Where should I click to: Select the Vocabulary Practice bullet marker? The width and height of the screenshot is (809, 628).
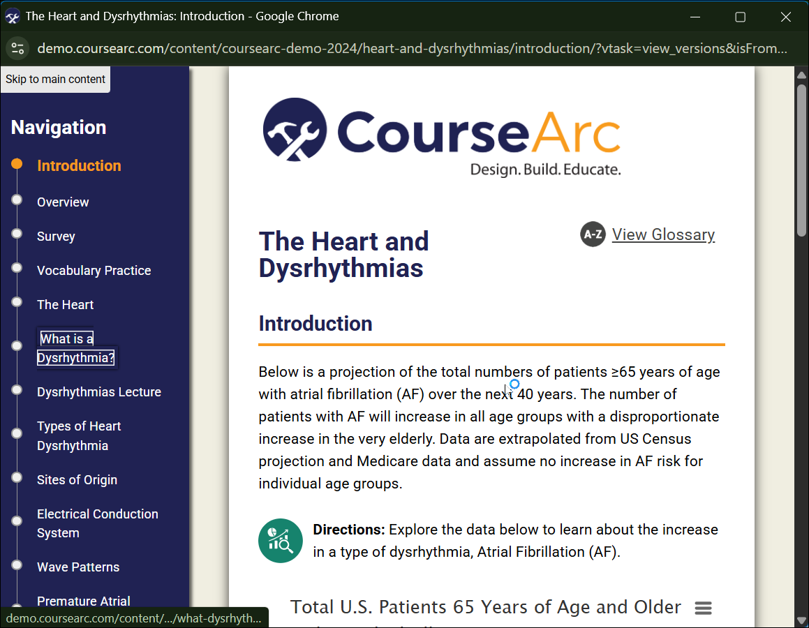coord(17,267)
